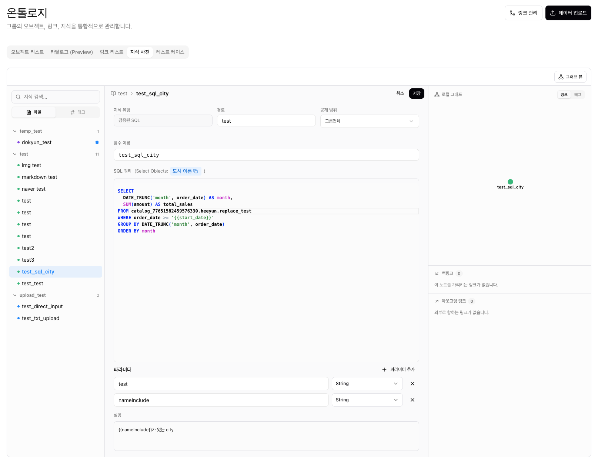Switch to the 오브젝트 리스트 tab

click(27, 52)
